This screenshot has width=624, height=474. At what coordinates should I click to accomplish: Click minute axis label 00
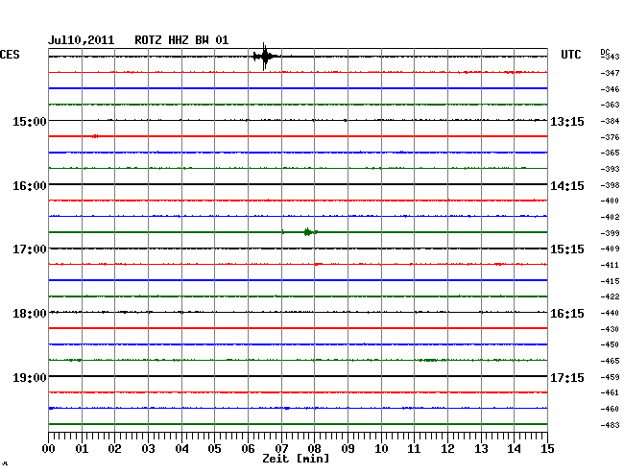tap(48, 449)
